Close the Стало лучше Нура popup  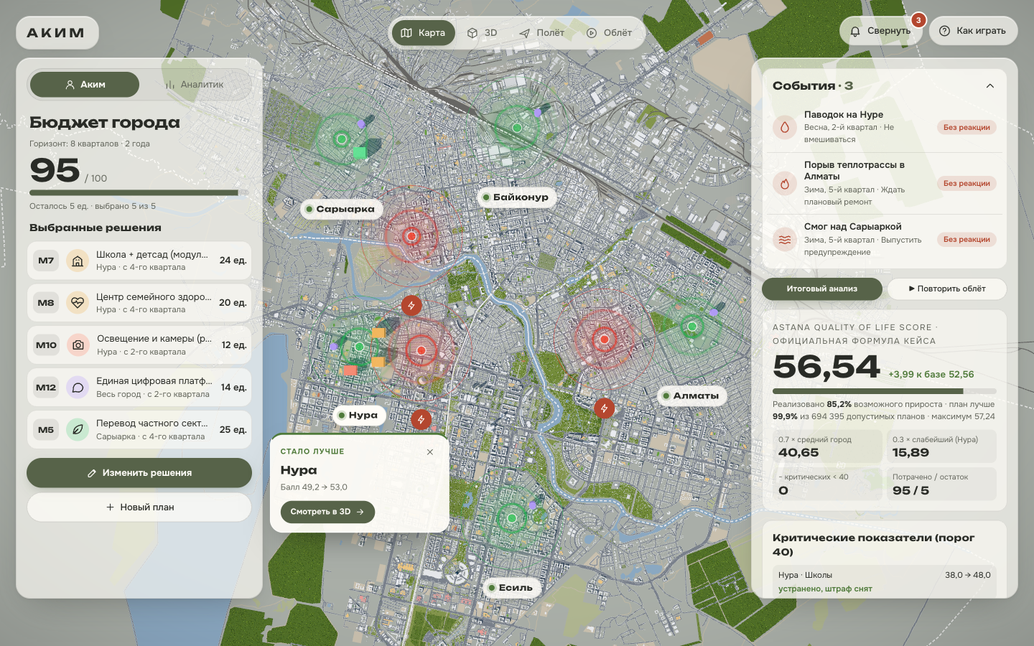[430, 451]
